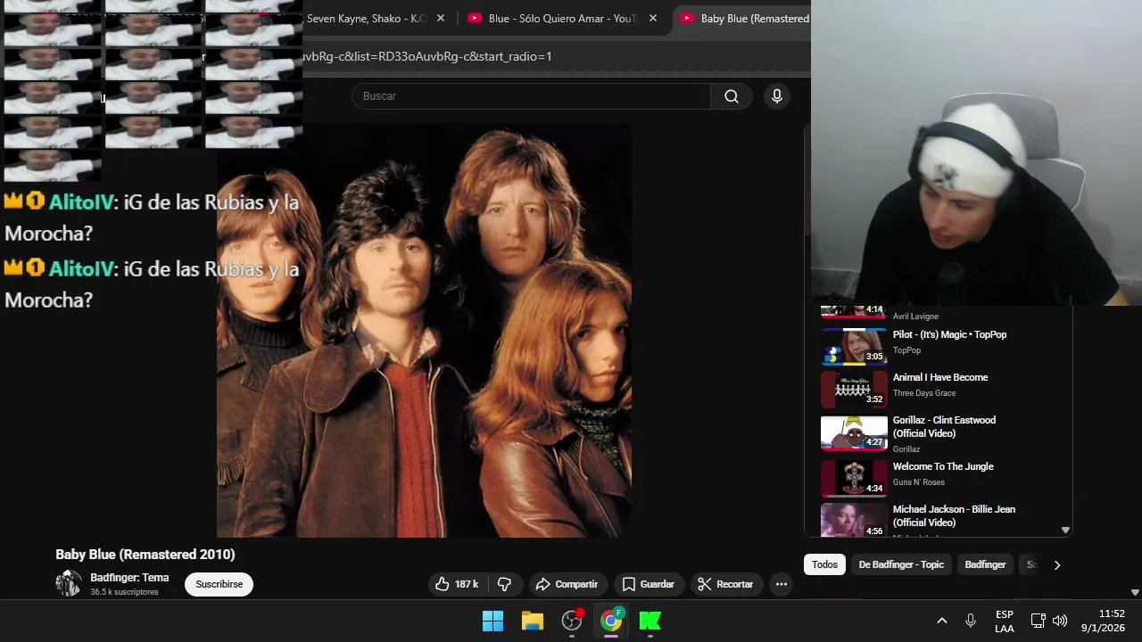The height and width of the screenshot is (642, 1142).
Task: Open the Three Days Grace thumbnail
Action: pos(854,390)
